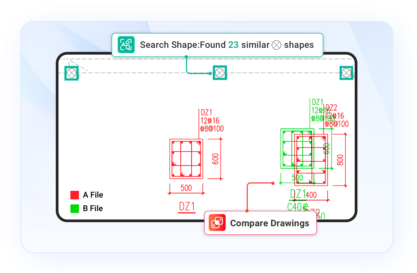Screen dimensions: 417x273
Task: Click the green B File swatch
Action: coord(74,208)
